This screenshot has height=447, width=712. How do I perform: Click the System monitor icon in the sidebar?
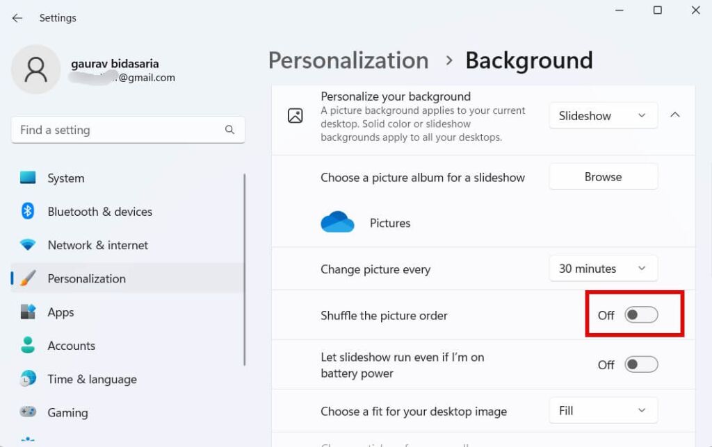click(x=28, y=178)
